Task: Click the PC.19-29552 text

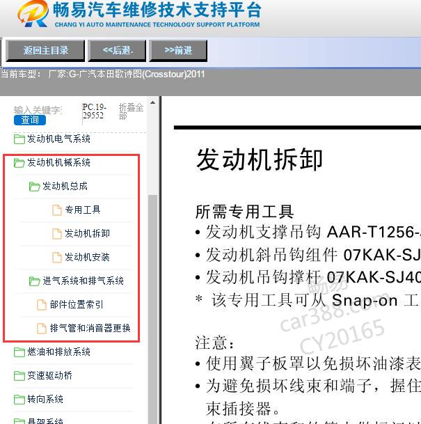Action: pos(94,111)
